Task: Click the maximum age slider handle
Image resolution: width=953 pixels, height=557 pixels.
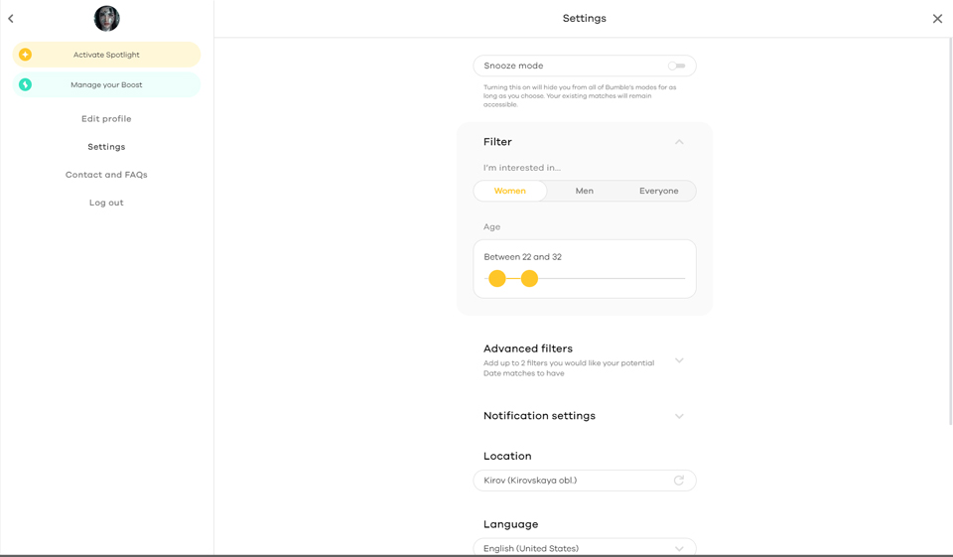Action: [x=529, y=279]
